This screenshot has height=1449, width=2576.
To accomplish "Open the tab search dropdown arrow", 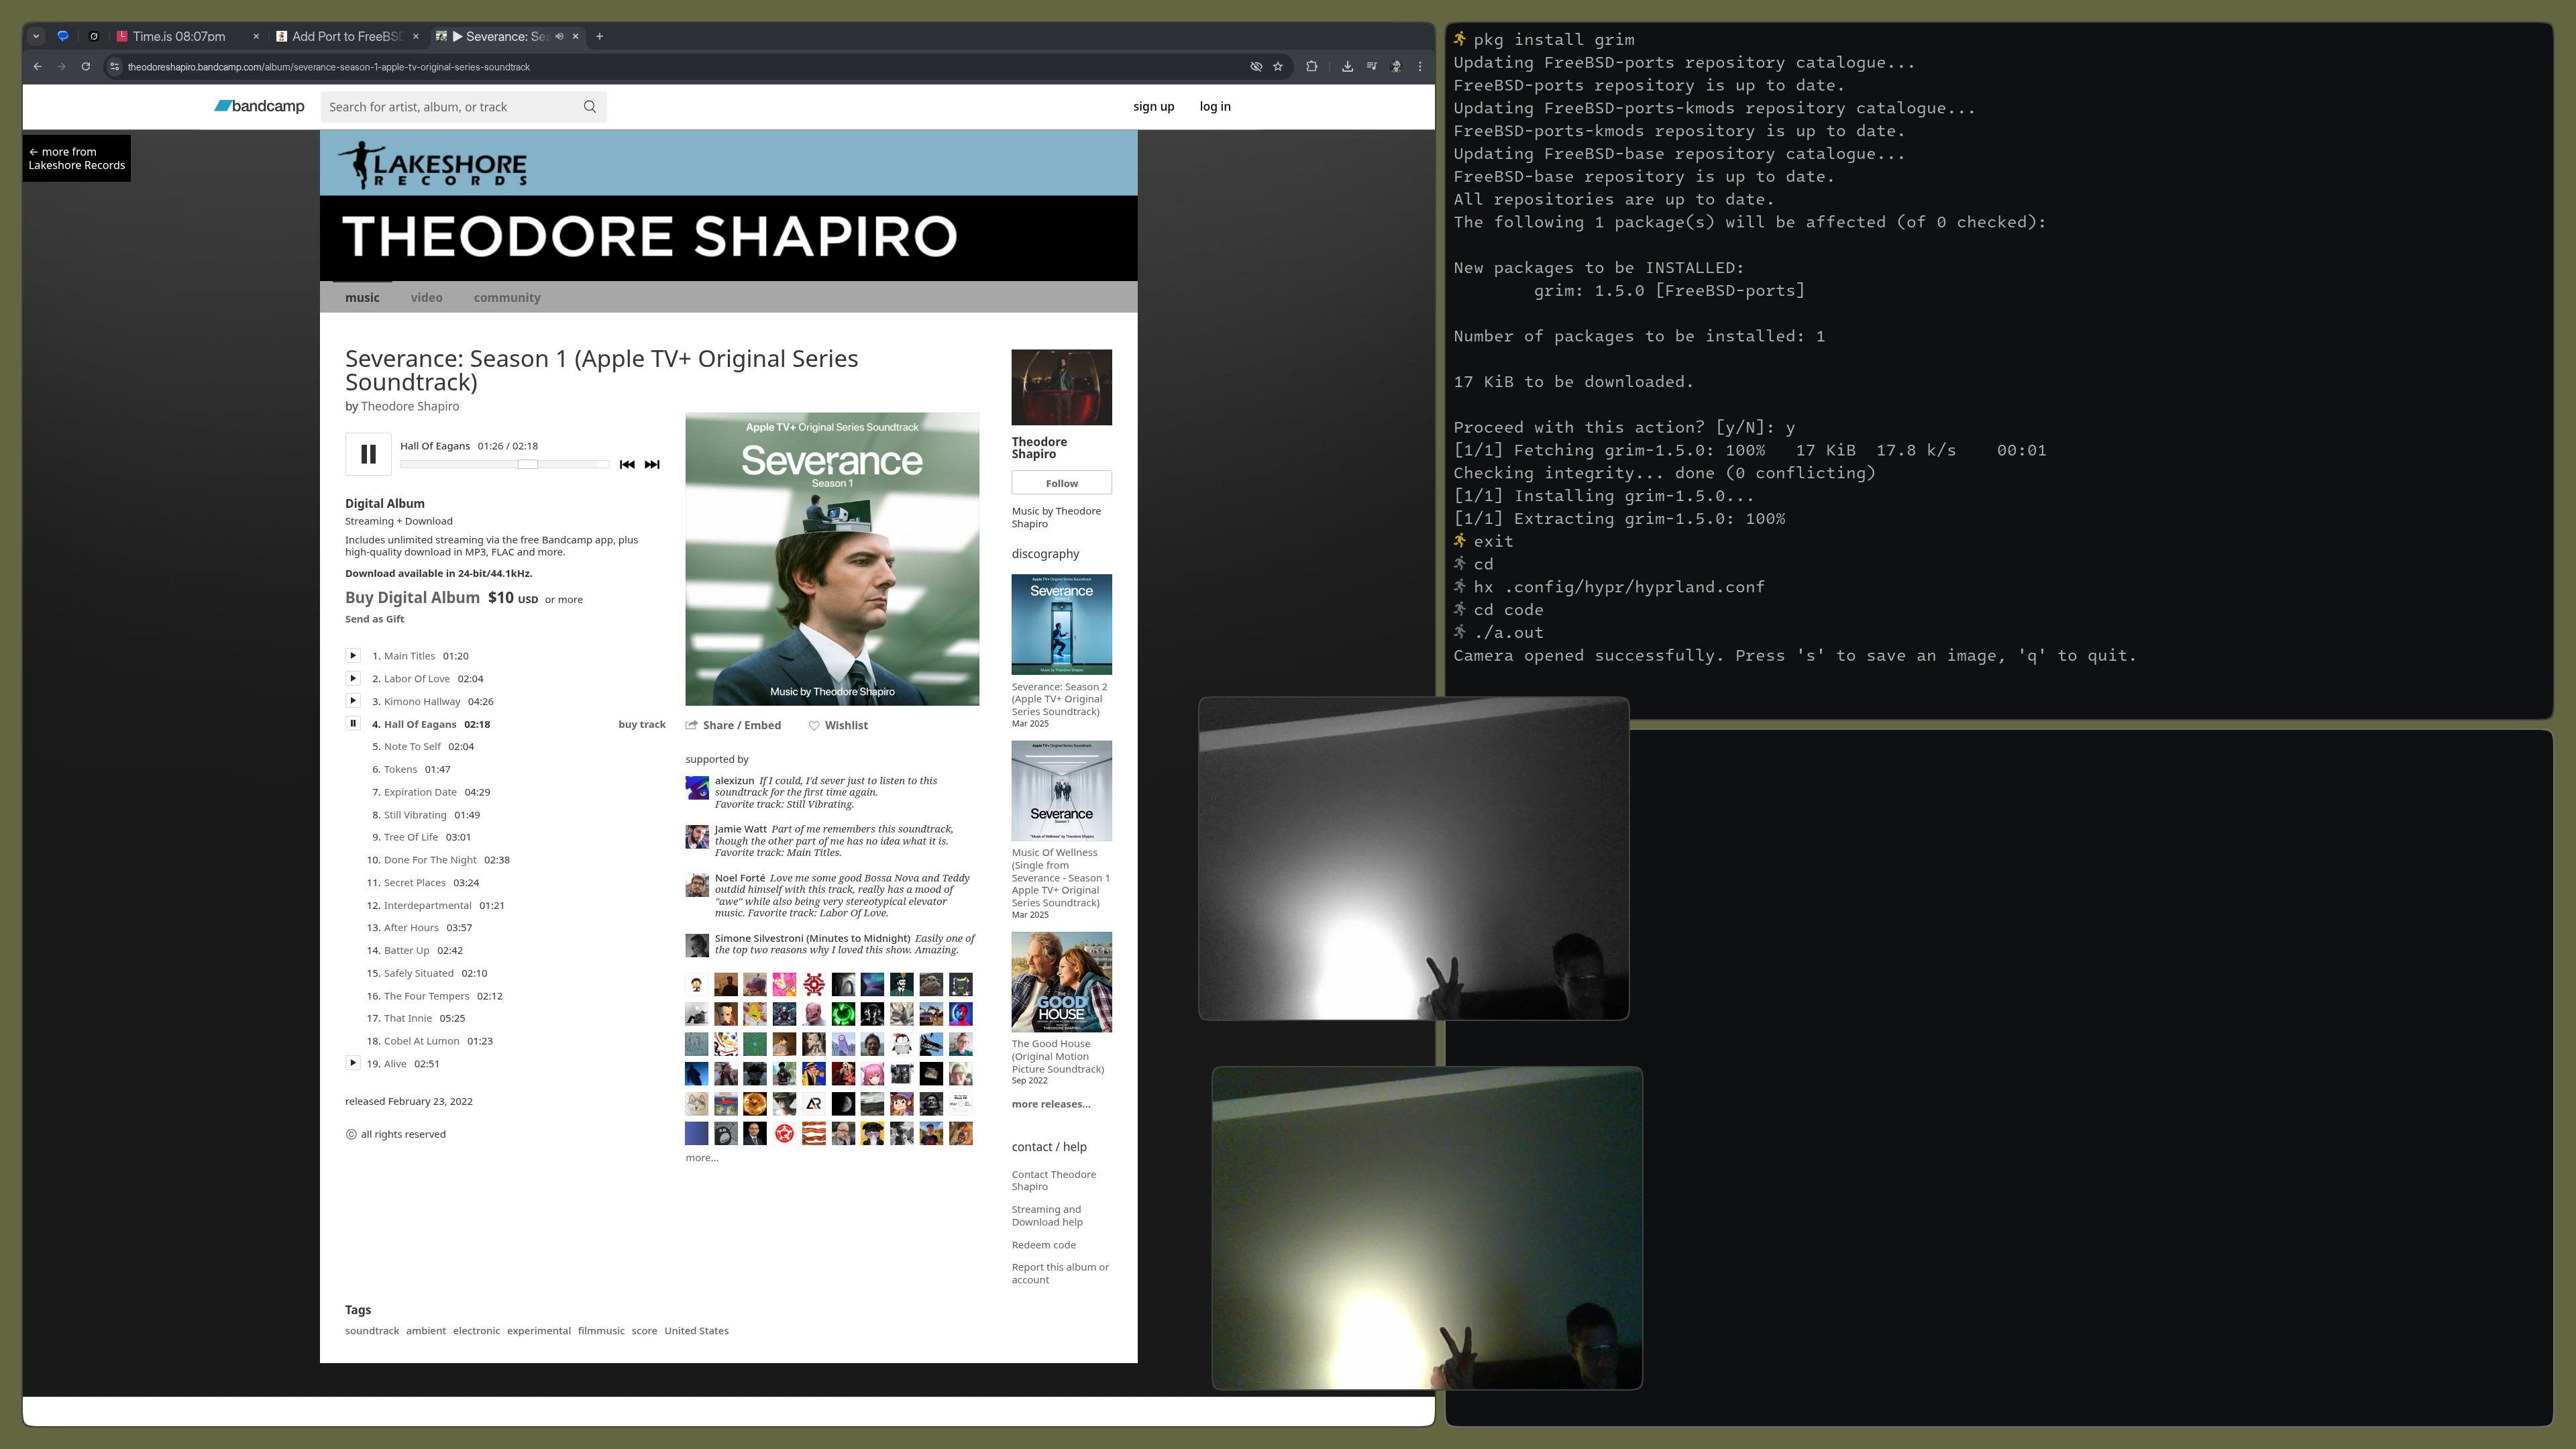I will (36, 36).
